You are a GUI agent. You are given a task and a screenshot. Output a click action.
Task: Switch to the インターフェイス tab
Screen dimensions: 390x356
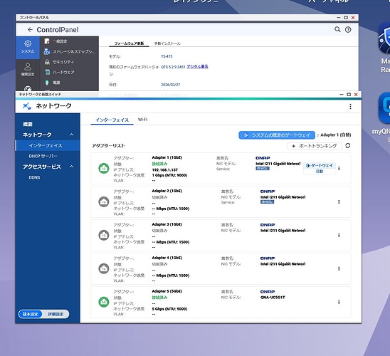click(112, 120)
